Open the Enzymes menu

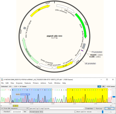coord(19,83)
